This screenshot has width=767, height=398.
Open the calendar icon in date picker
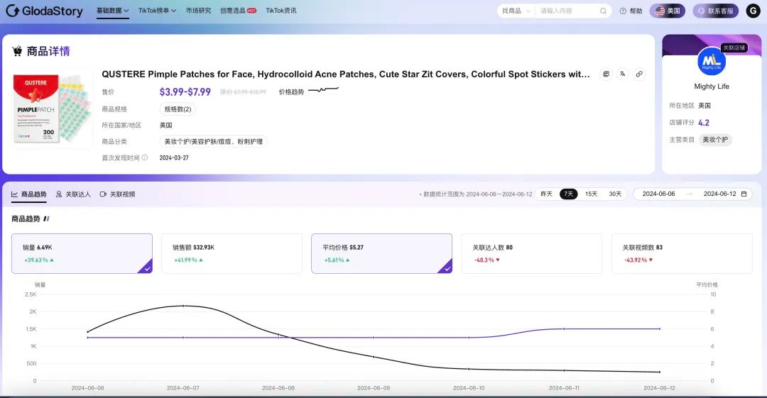744,194
